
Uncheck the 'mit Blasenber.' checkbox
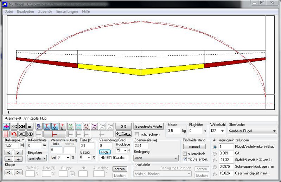coord(185,159)
